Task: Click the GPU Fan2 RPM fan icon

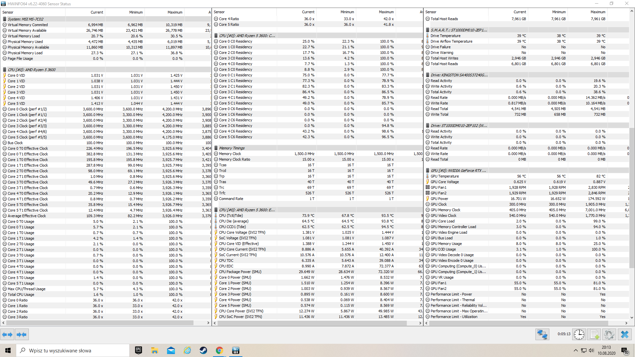Action: pos(427,193)
